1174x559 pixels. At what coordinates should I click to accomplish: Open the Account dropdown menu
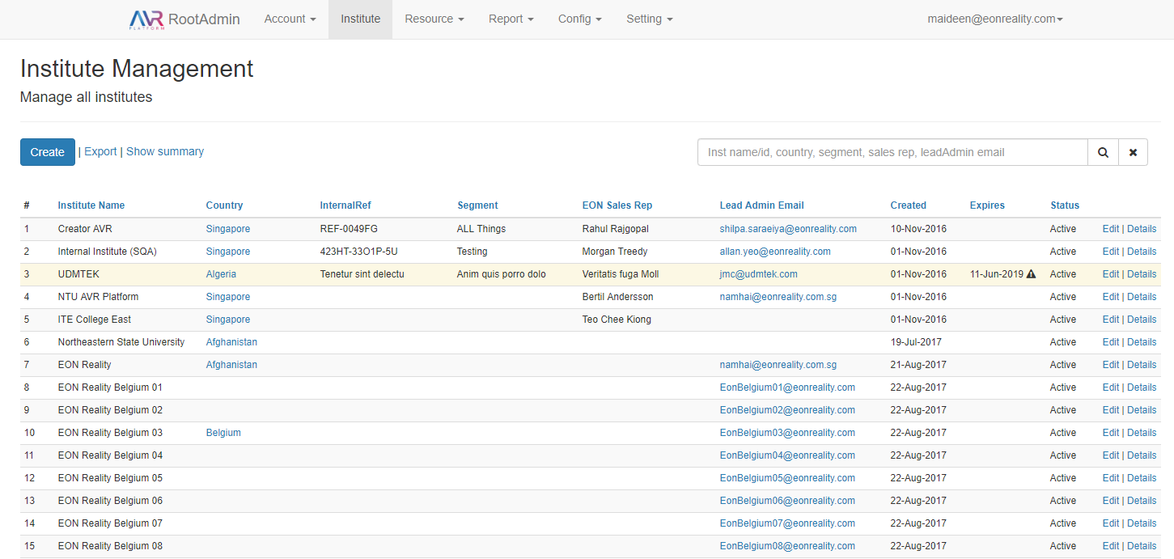290,19
